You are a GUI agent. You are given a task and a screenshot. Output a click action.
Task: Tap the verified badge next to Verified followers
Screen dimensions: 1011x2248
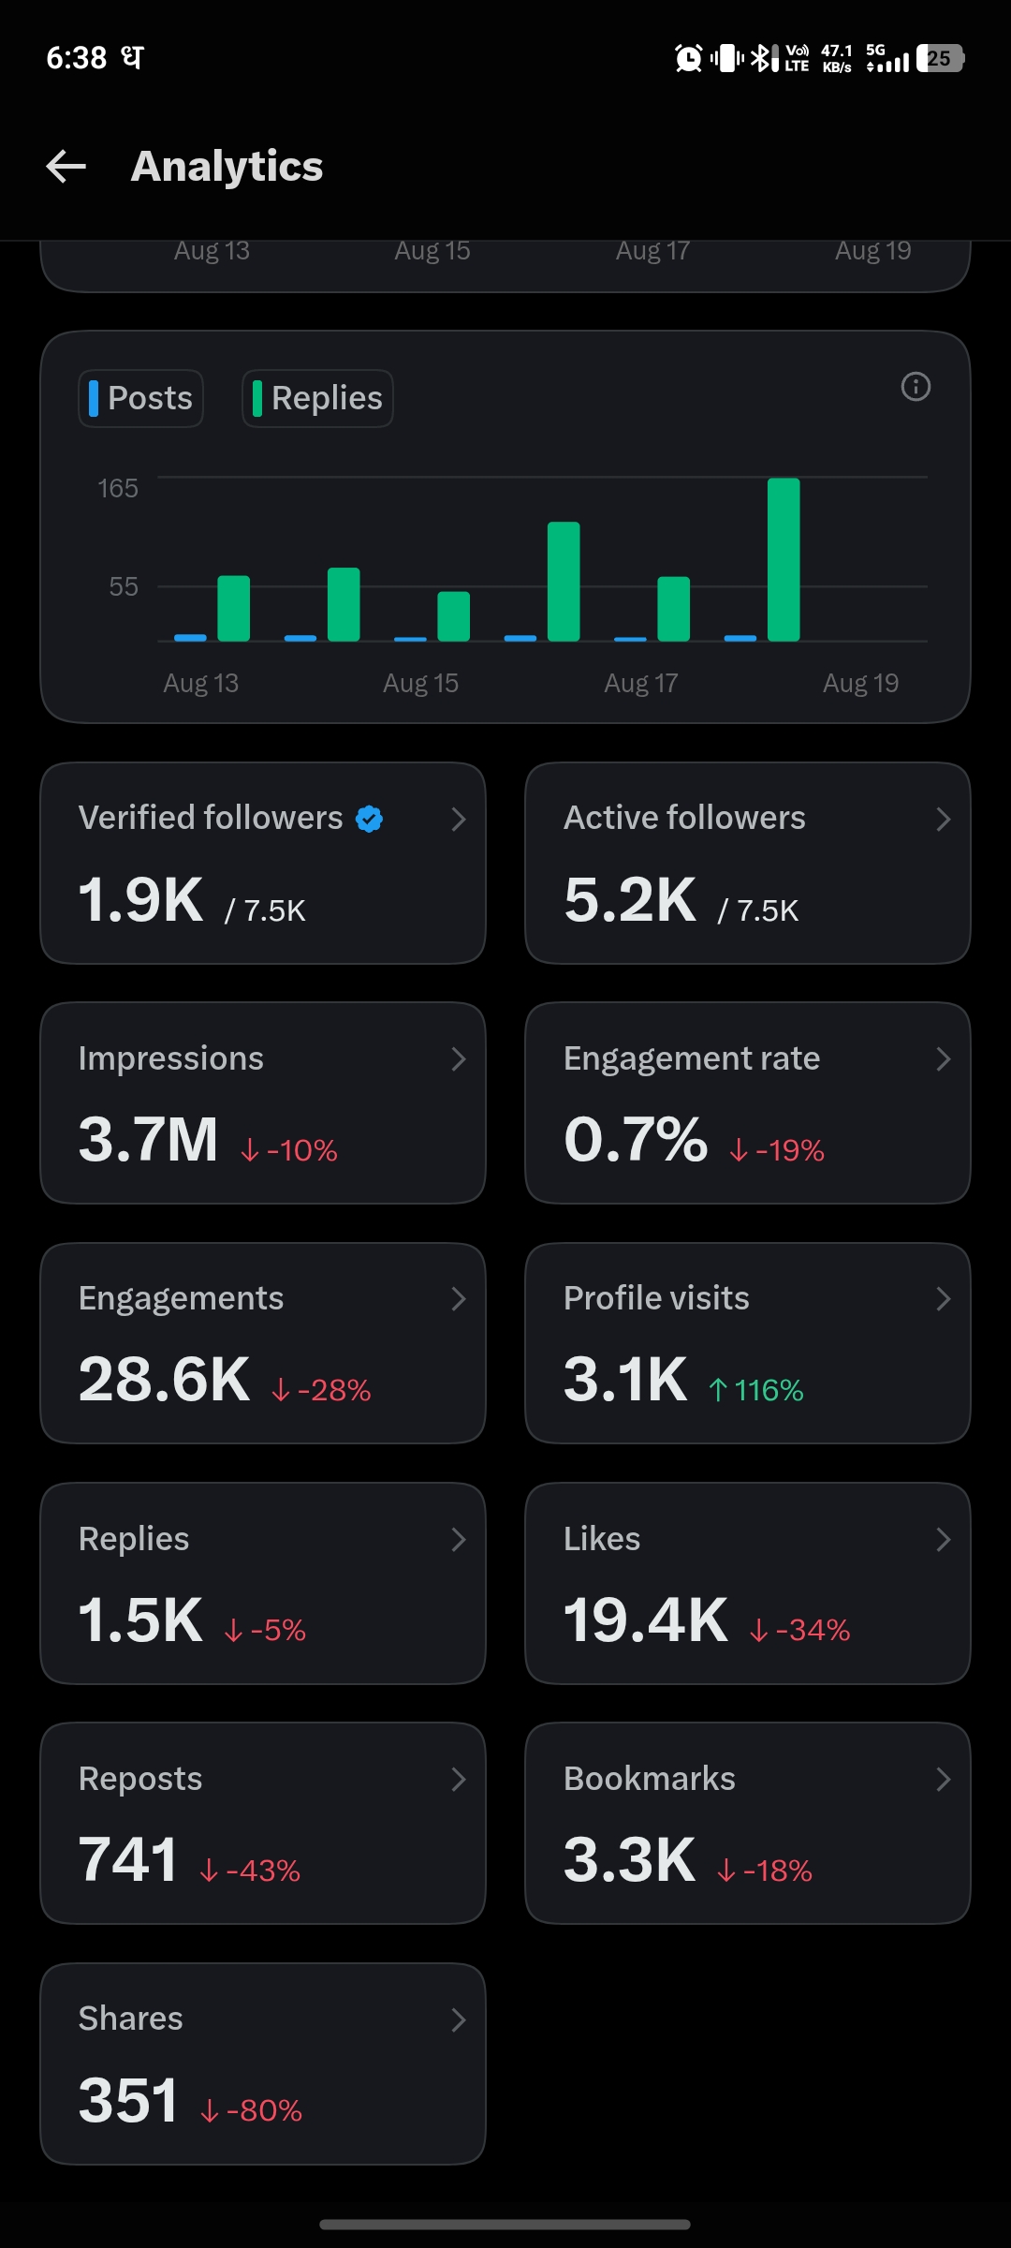point(370,819)
